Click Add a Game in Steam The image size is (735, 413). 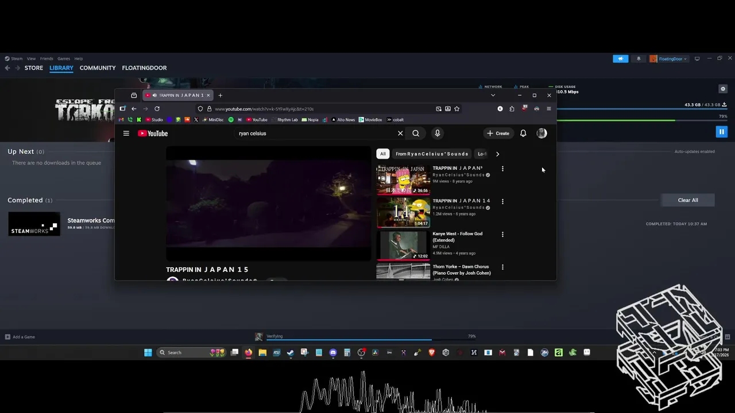20,337
